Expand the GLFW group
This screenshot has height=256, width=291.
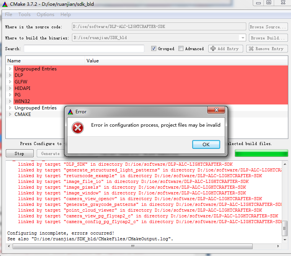click(x=10, y=82)
